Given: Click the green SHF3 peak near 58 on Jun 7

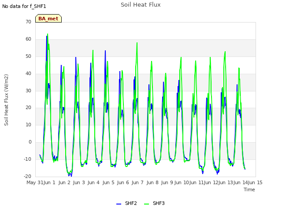Looking at the screenshot, I should pyautogui.click(x=137, y=43).
